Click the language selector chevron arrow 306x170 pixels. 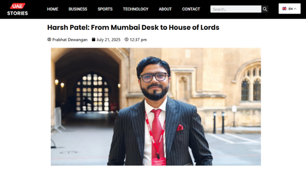[295, 9]
